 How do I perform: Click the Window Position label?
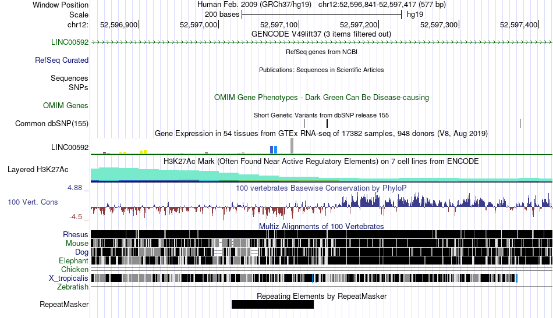click(61, 5)
